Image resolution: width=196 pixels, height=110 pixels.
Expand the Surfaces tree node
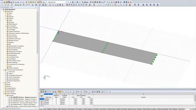pos(6,19)
